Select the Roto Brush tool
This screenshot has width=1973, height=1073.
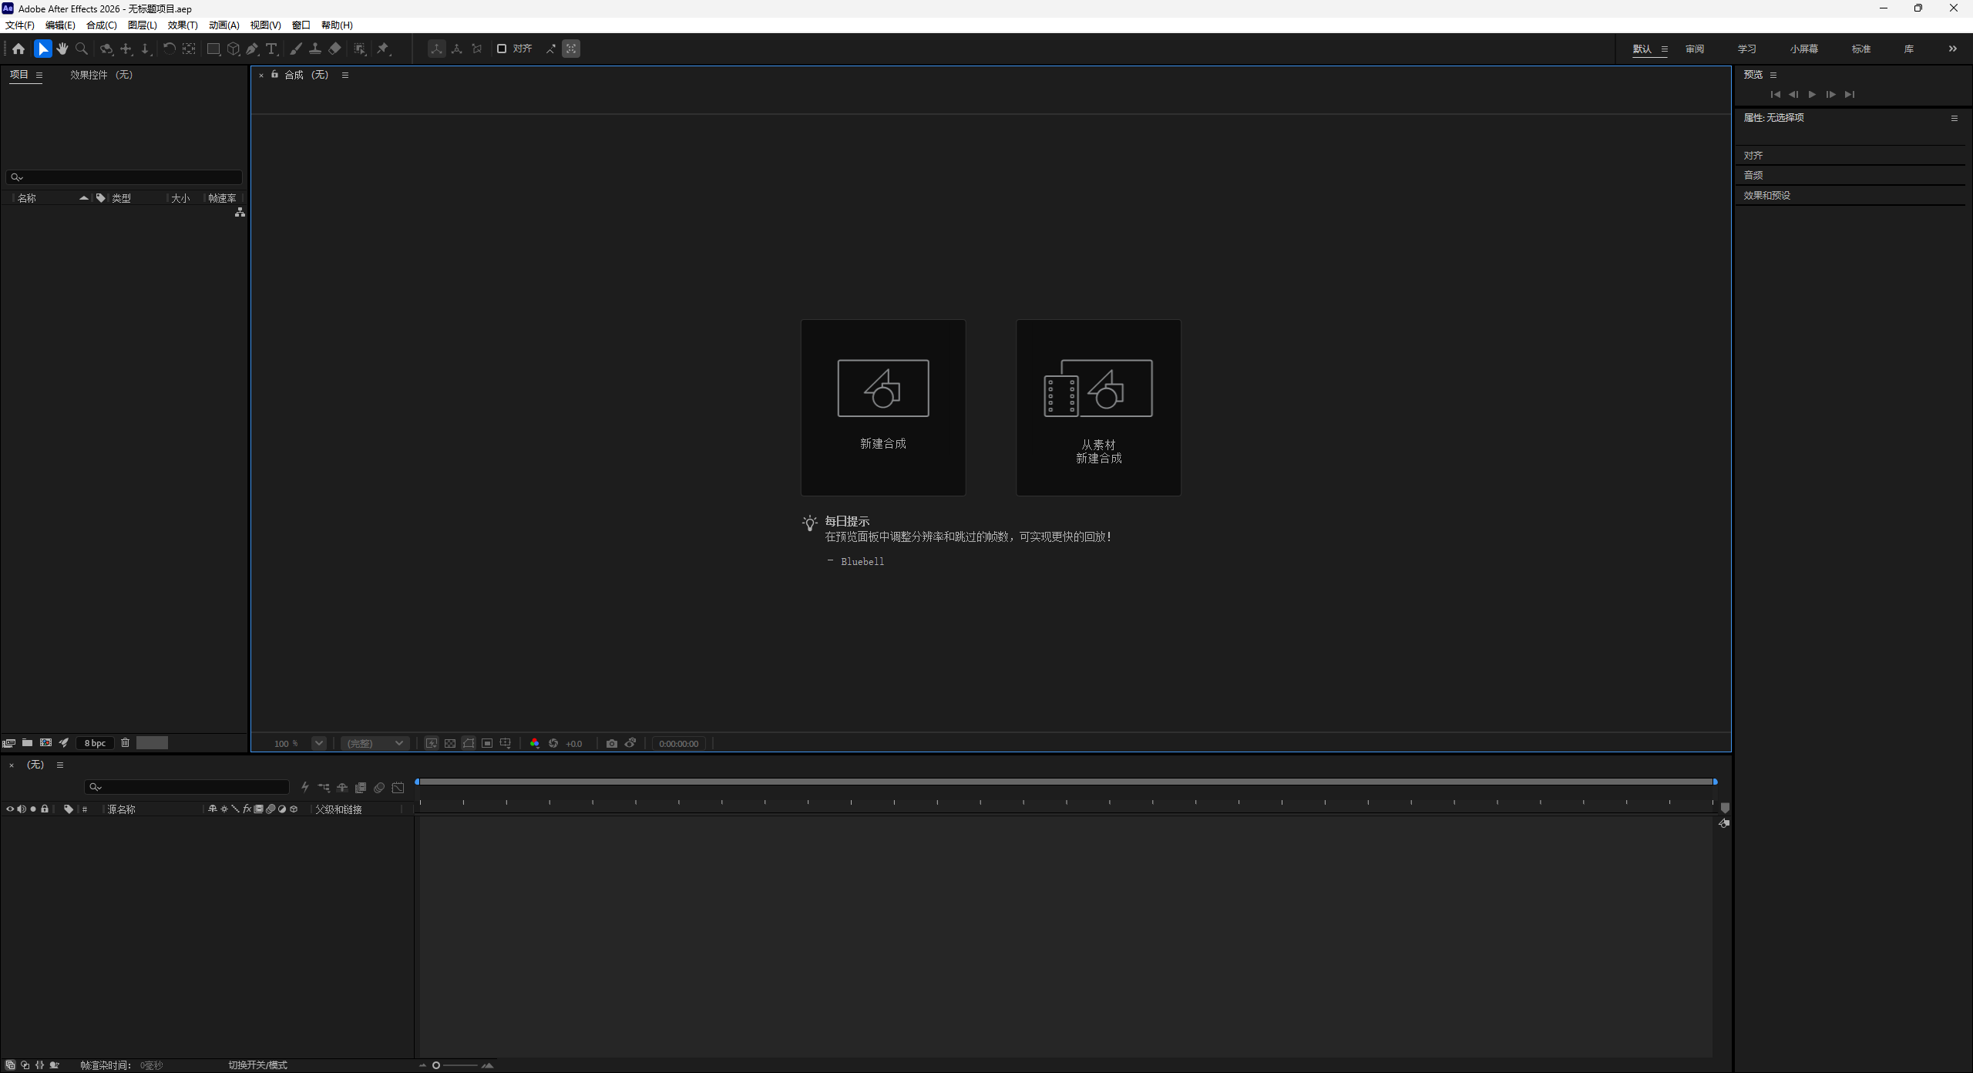[360, 49]
